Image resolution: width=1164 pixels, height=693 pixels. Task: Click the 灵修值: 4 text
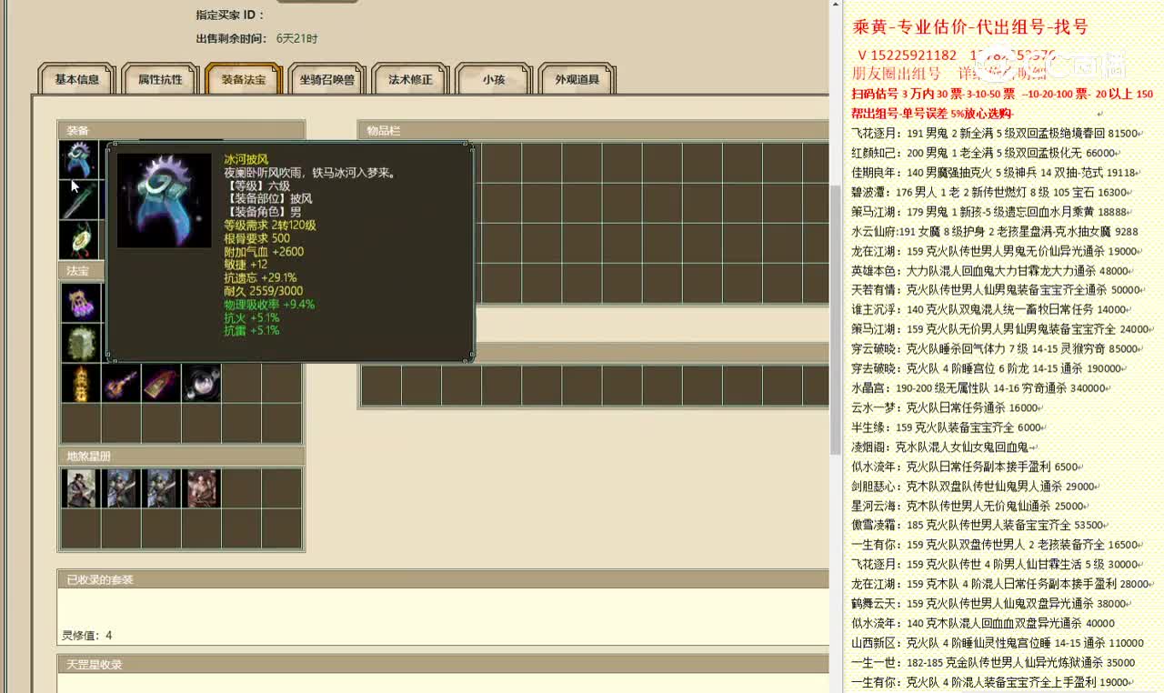tap(87, 635)
